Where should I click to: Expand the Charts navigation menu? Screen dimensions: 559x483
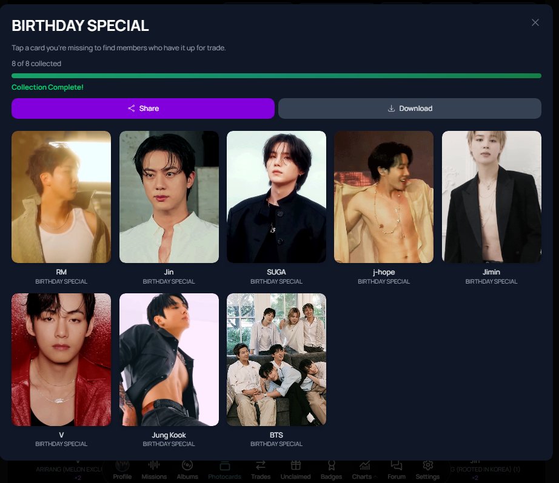pyautogui.click(x=364, y=470)
